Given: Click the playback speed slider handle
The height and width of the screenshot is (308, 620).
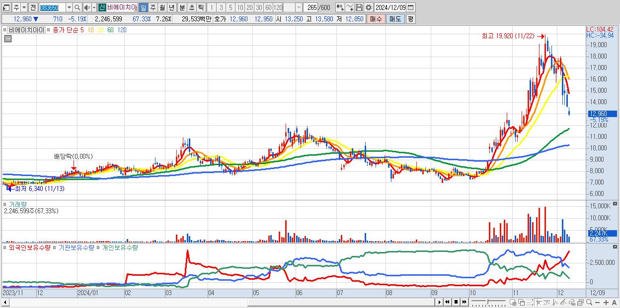Looking at the screenshot, I should pos(487,302).
